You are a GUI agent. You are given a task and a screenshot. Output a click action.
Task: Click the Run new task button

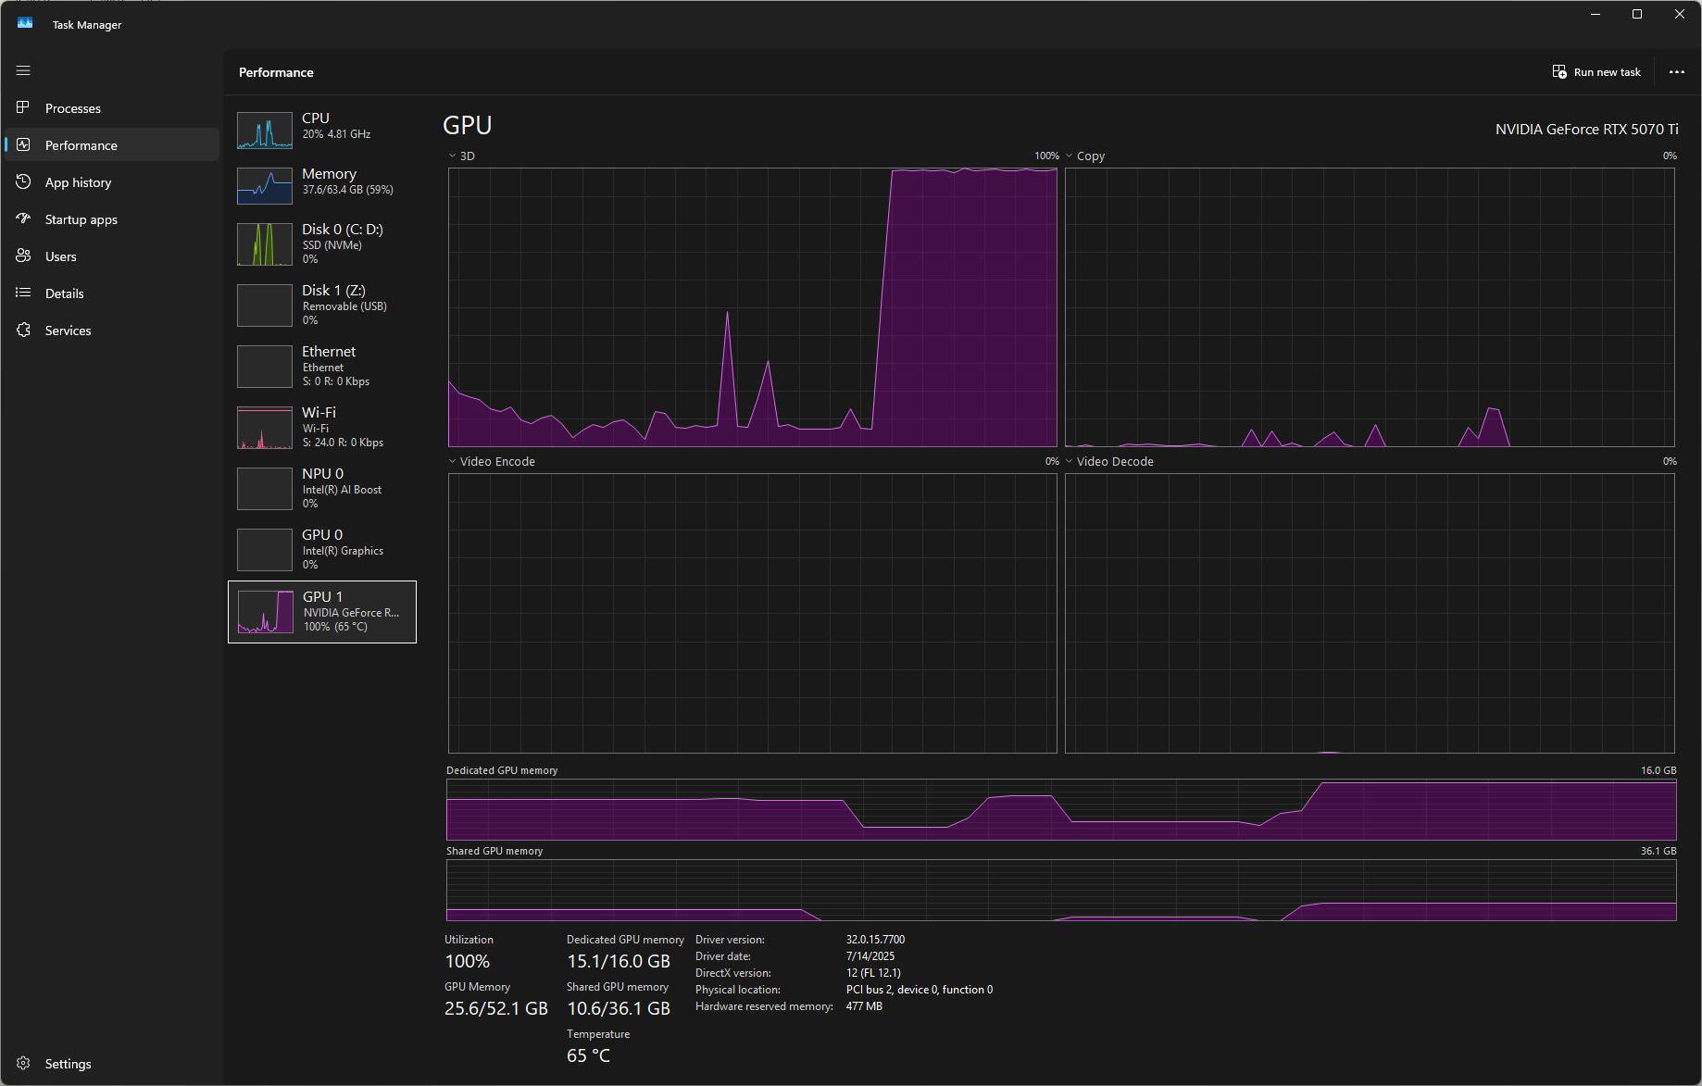pyautogui.click(x=1596, y=72)
